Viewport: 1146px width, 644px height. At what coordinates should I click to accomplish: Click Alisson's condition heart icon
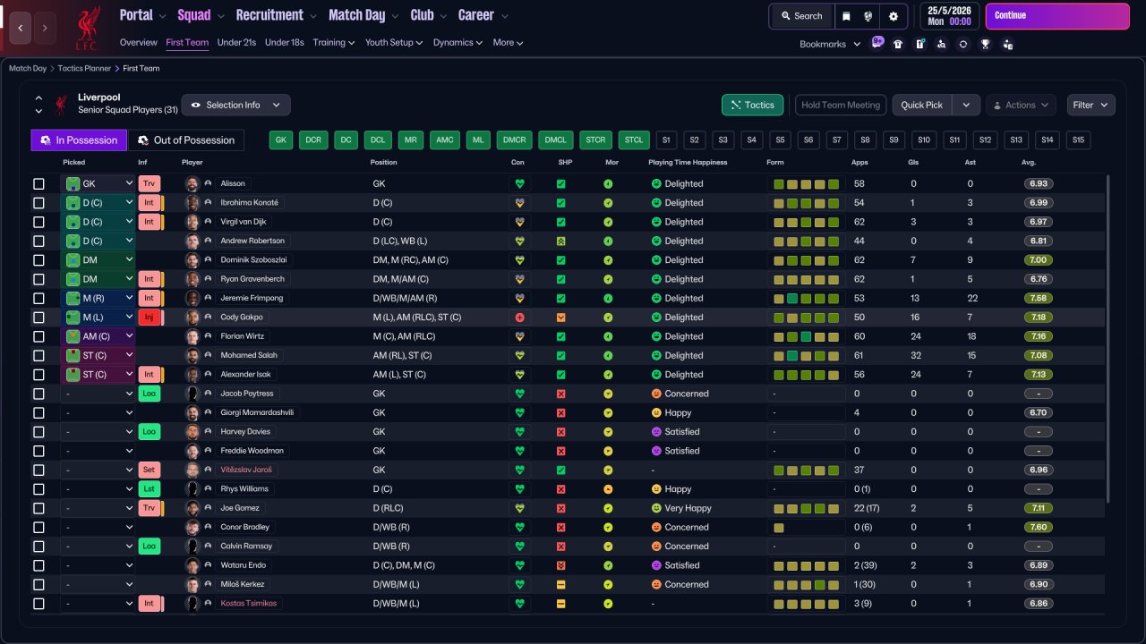(518, 183)
